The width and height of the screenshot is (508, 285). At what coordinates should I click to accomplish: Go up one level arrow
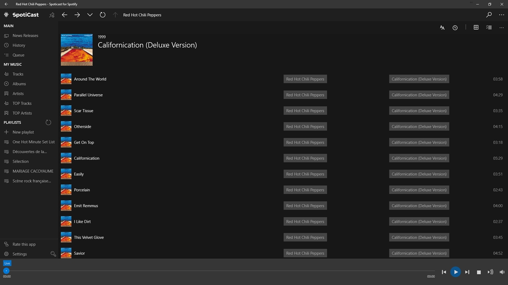[115, 15]
